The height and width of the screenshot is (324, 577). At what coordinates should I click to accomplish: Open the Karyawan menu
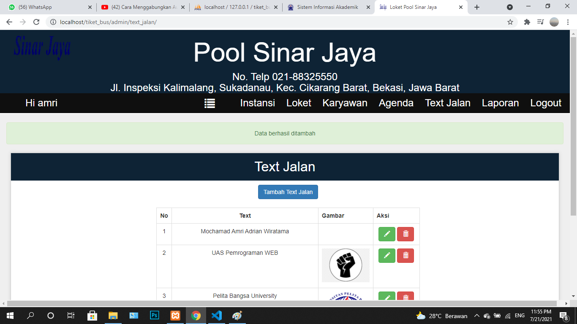[345, 103]
